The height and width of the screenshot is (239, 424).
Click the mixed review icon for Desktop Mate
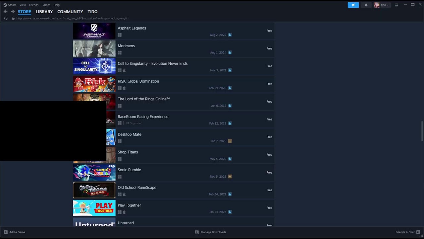coord(230,141)
